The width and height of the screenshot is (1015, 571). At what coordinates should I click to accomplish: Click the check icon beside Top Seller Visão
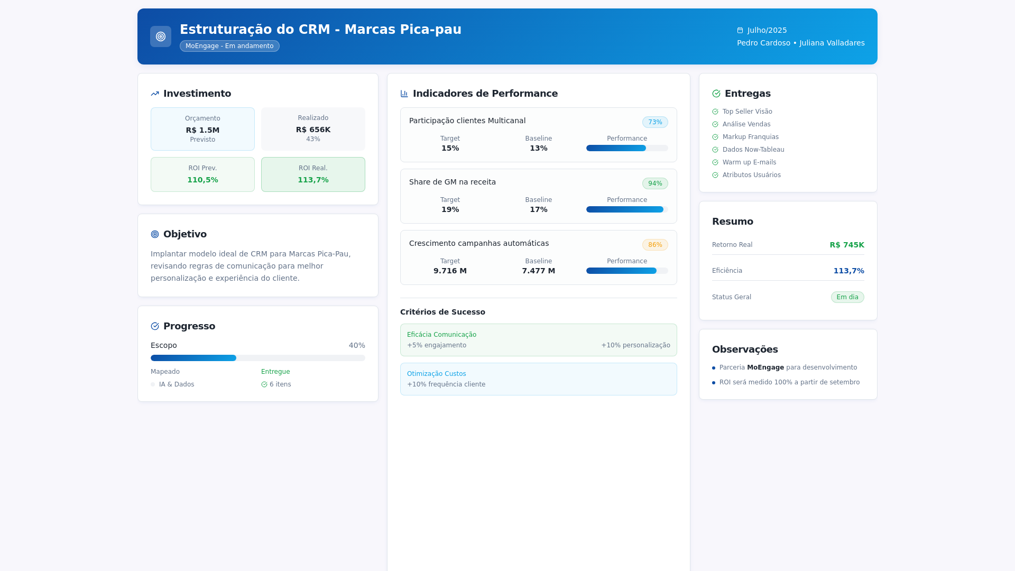point(715,112)
